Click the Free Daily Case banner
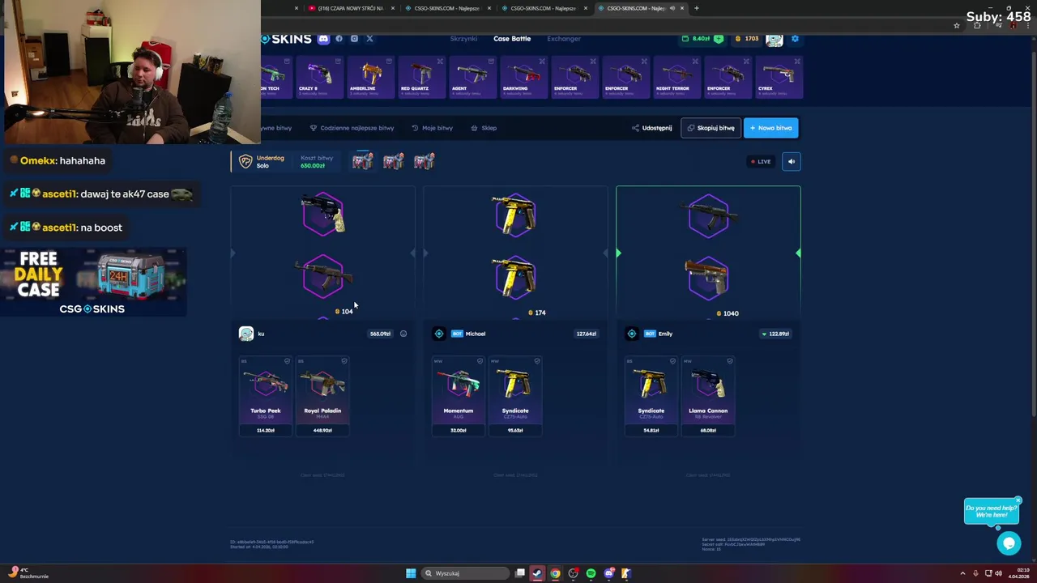 click(x=93, y=283)
